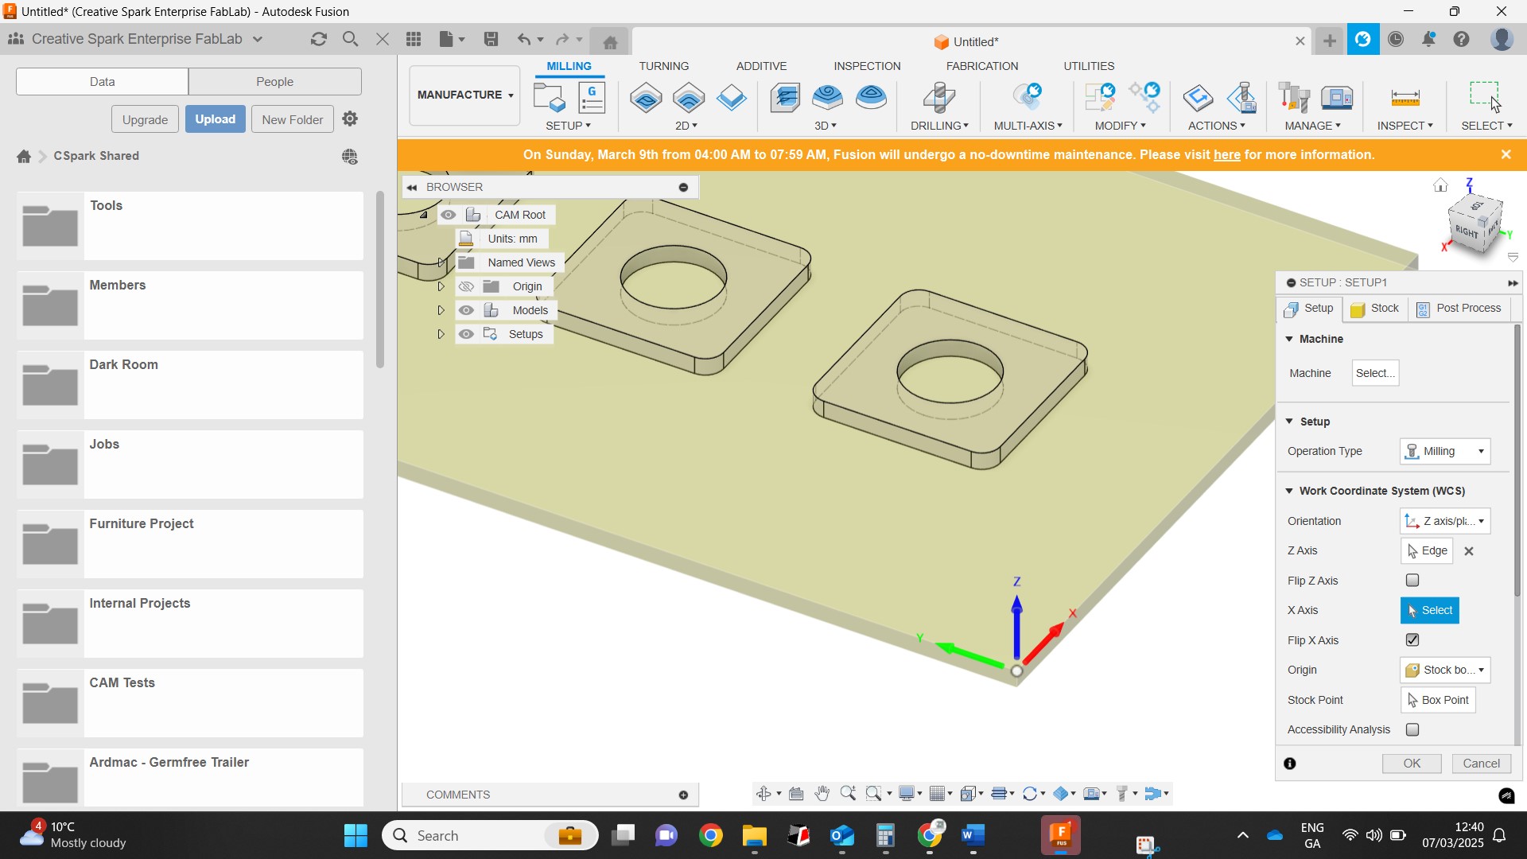Click the ViewCube home icon
Image resolution: width=1527 pixels, height=859 pixels.
pyautogui.click(x=1440, y=185)
